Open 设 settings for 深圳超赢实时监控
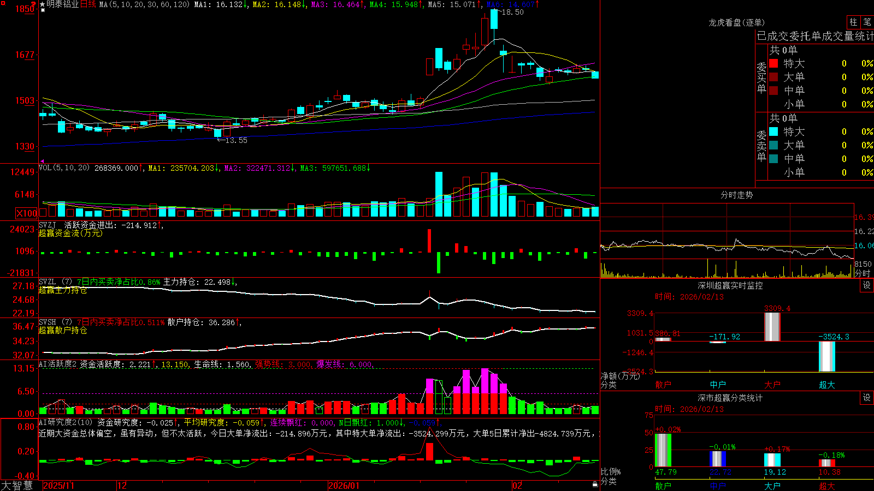This screenshot has width=874, height=491. pos(867,285)
